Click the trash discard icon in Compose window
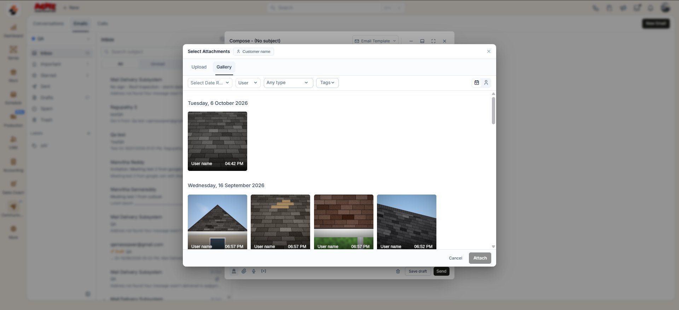This screenshot has height=310, width=679. tap(398, 271)
